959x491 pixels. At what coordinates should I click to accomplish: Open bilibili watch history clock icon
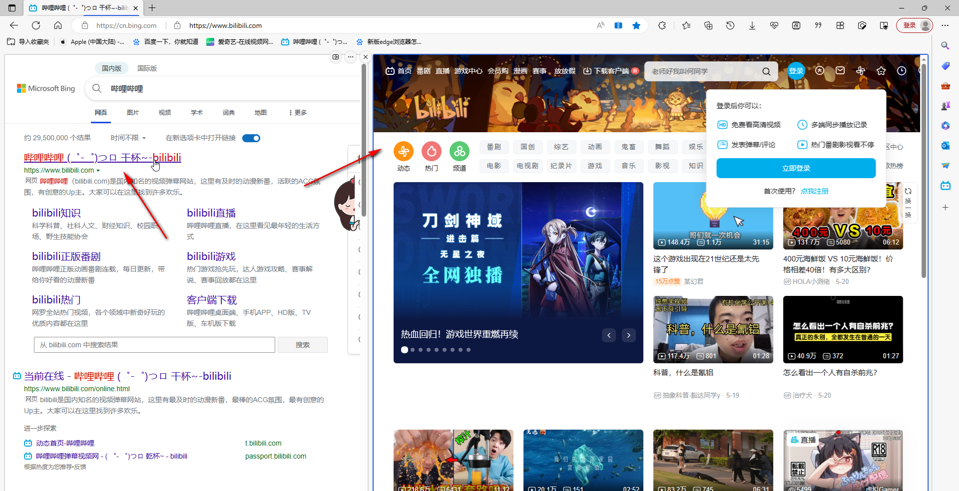(x=902, y=71)
